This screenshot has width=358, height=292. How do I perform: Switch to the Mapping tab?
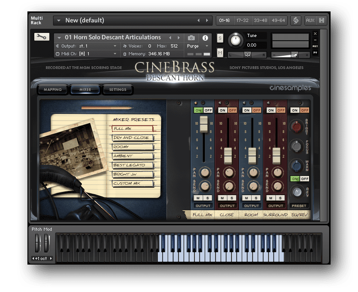coord(53,90)
